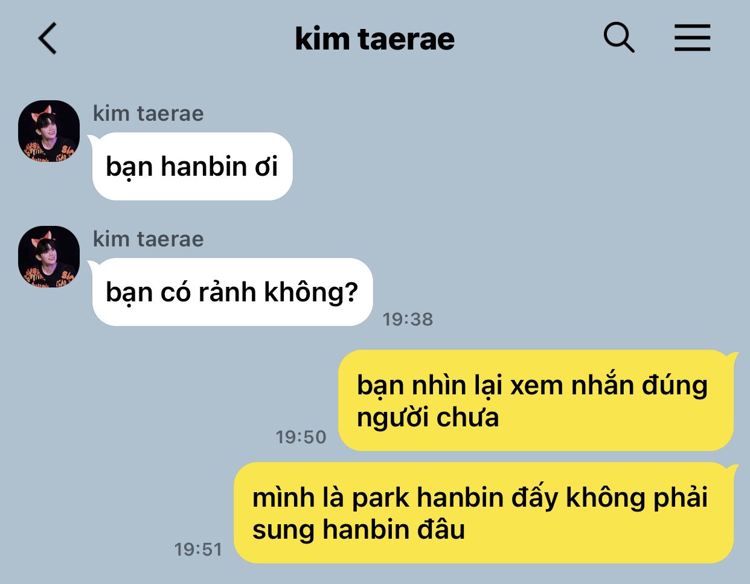The height and width of the screenshot is (584, 750).
Task: Select the 'bạn hanbin ơi' message bubble
Action: coord(192,167)
